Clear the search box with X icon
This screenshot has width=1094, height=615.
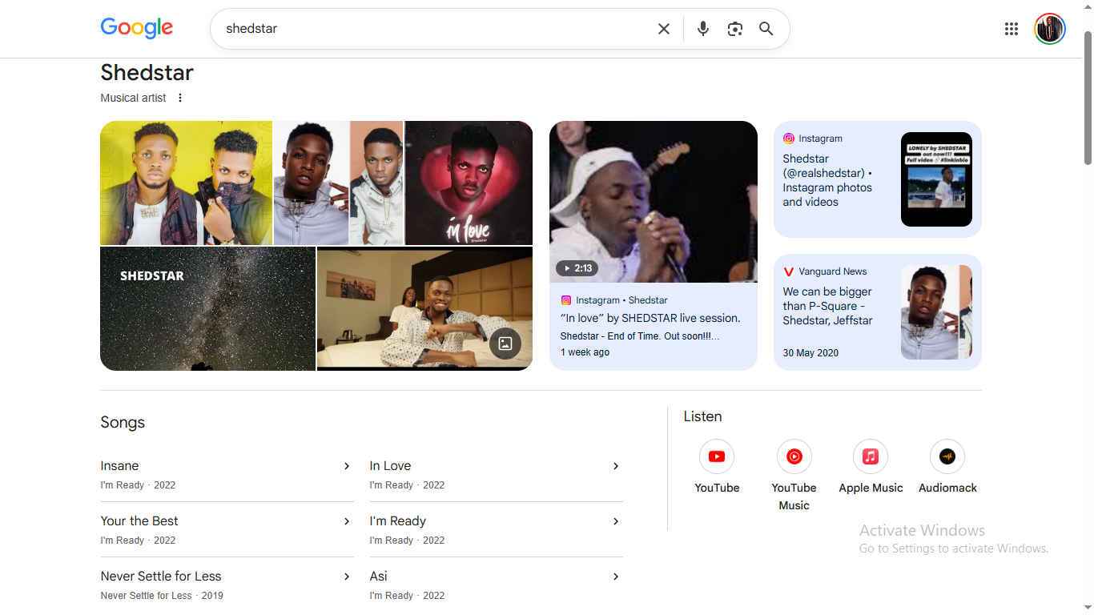[x=664, y=29]
